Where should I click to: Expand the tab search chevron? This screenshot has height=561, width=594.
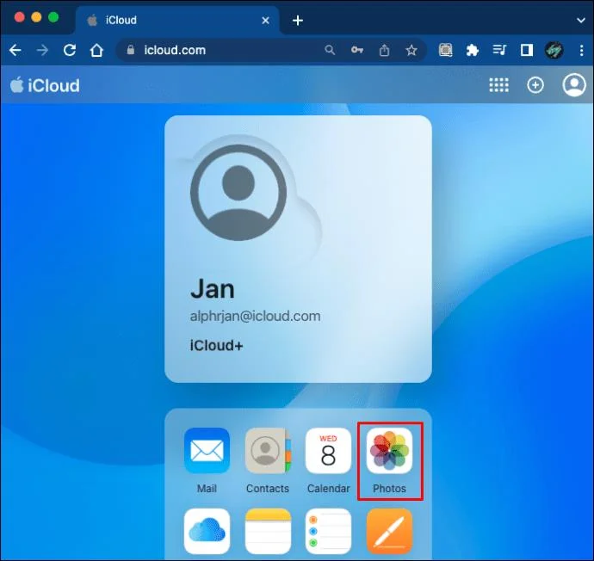click(x=581, y=21)
